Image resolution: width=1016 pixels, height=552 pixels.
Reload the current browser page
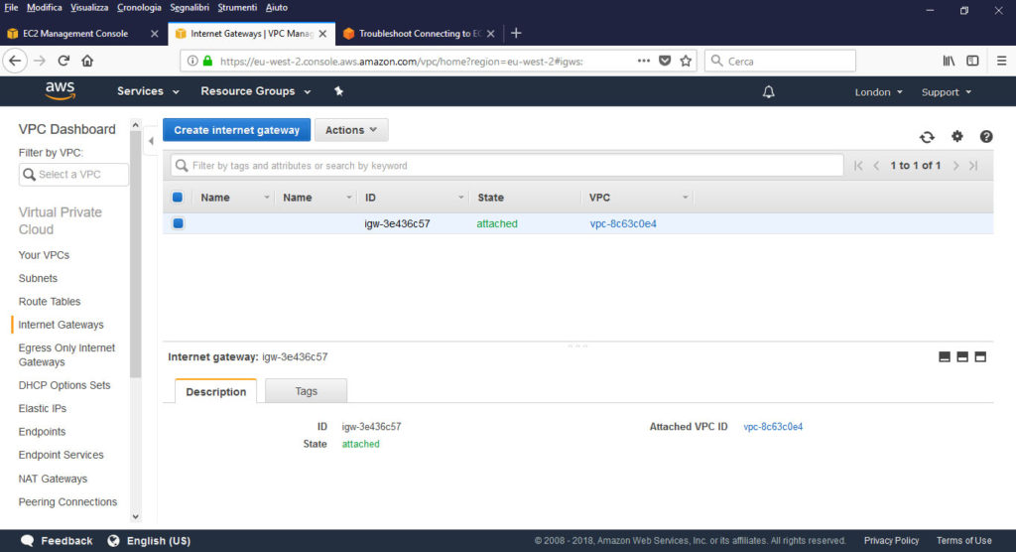click(x=63, y=61)
